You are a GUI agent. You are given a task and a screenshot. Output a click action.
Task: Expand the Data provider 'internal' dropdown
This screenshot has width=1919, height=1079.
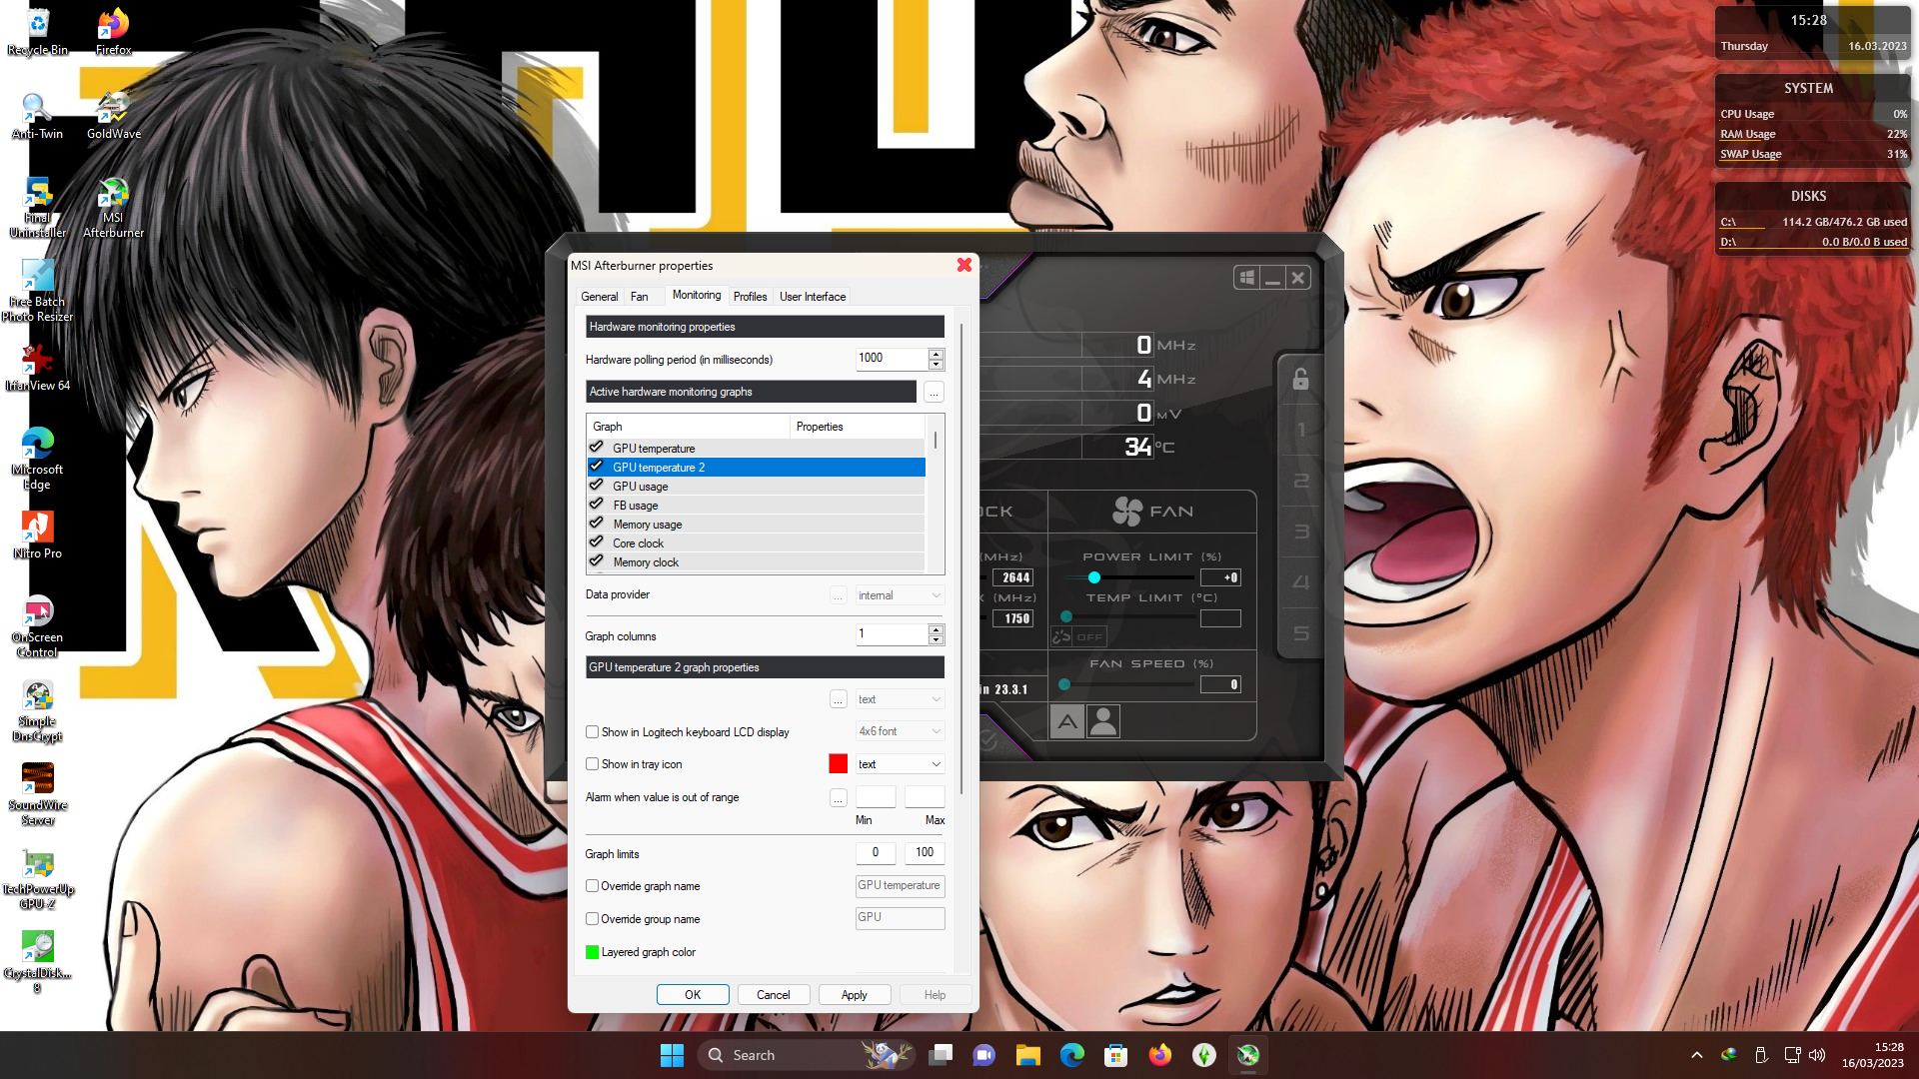(900, 595)
